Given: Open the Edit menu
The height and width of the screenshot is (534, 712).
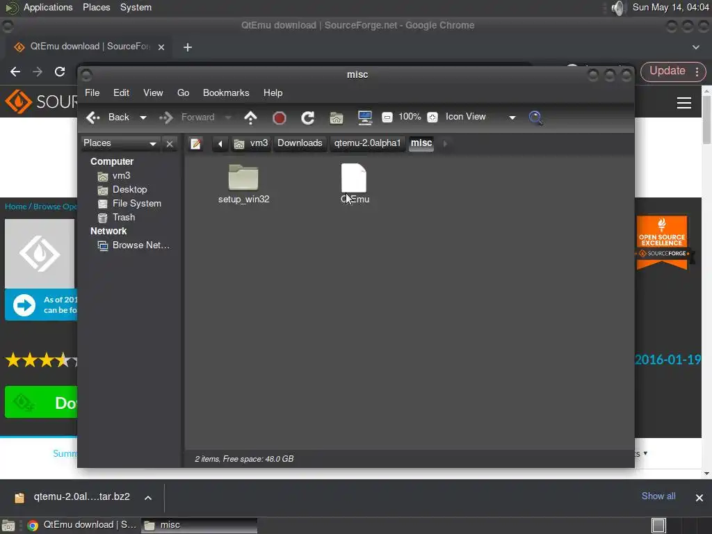Looking at the screenshot, I should (121, 92).
